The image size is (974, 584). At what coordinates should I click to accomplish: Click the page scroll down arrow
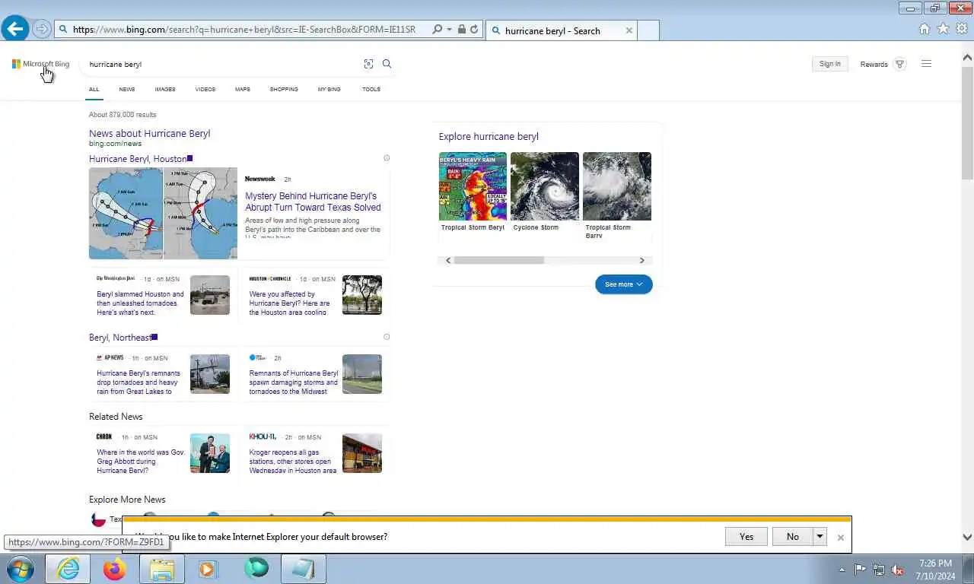[967, 537]
